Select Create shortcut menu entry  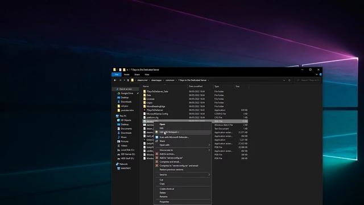point(183,189)
